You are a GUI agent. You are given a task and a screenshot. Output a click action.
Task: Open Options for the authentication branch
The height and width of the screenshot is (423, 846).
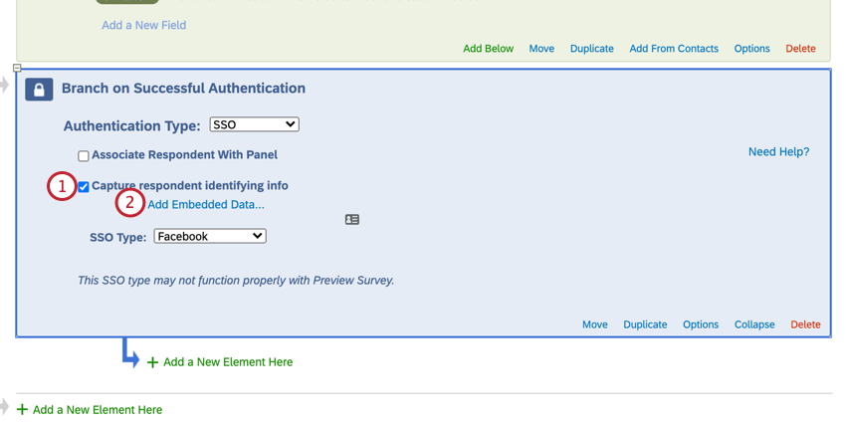click(701, 324)
